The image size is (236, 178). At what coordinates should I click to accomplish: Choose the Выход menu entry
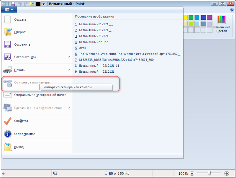click(37, 147)
